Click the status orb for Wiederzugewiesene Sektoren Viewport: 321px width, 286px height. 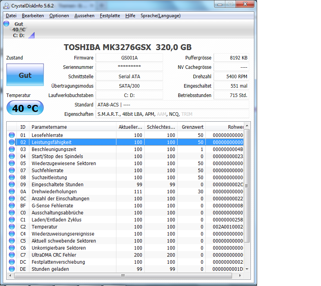12,163
